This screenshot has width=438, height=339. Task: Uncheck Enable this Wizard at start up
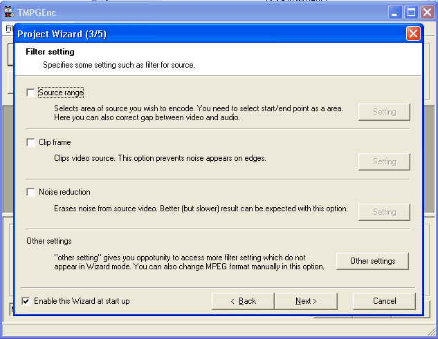click(26, 301)
